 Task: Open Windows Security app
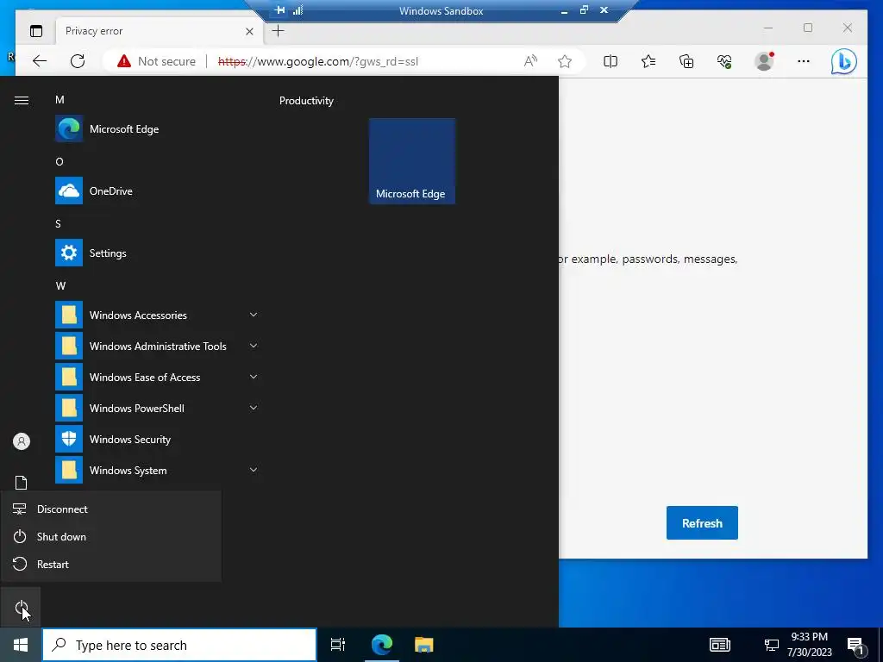click(158, 439)
